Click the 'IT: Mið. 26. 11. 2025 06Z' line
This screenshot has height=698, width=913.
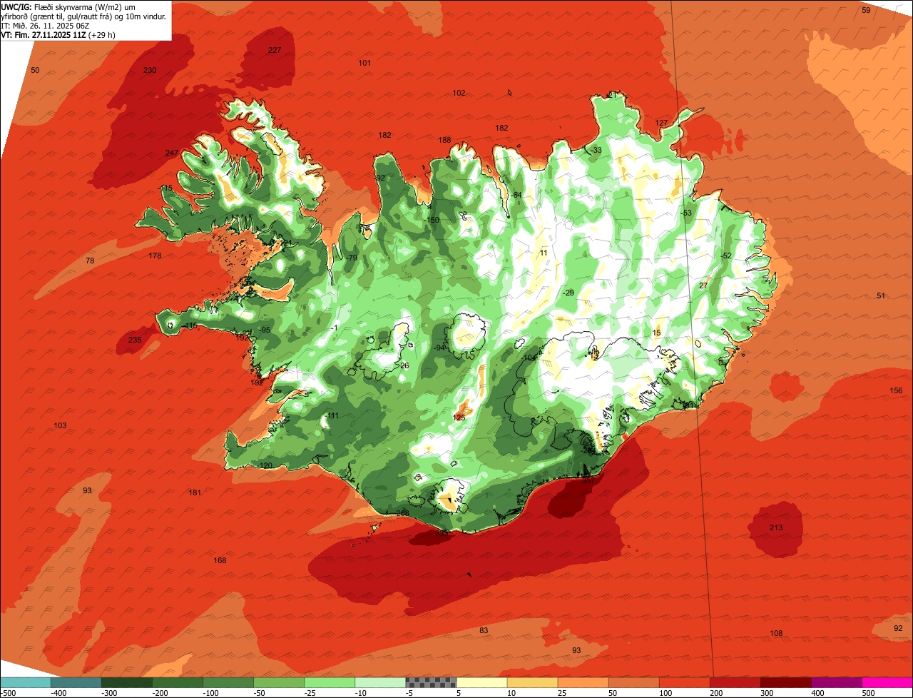(46, 25)
